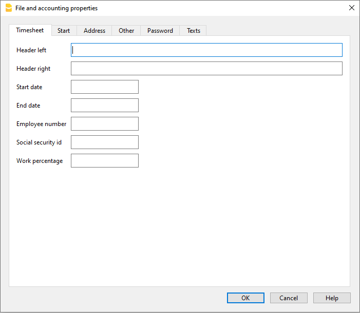Open Help for this dialog
This screenshot has height=313, width=360.
332,298
